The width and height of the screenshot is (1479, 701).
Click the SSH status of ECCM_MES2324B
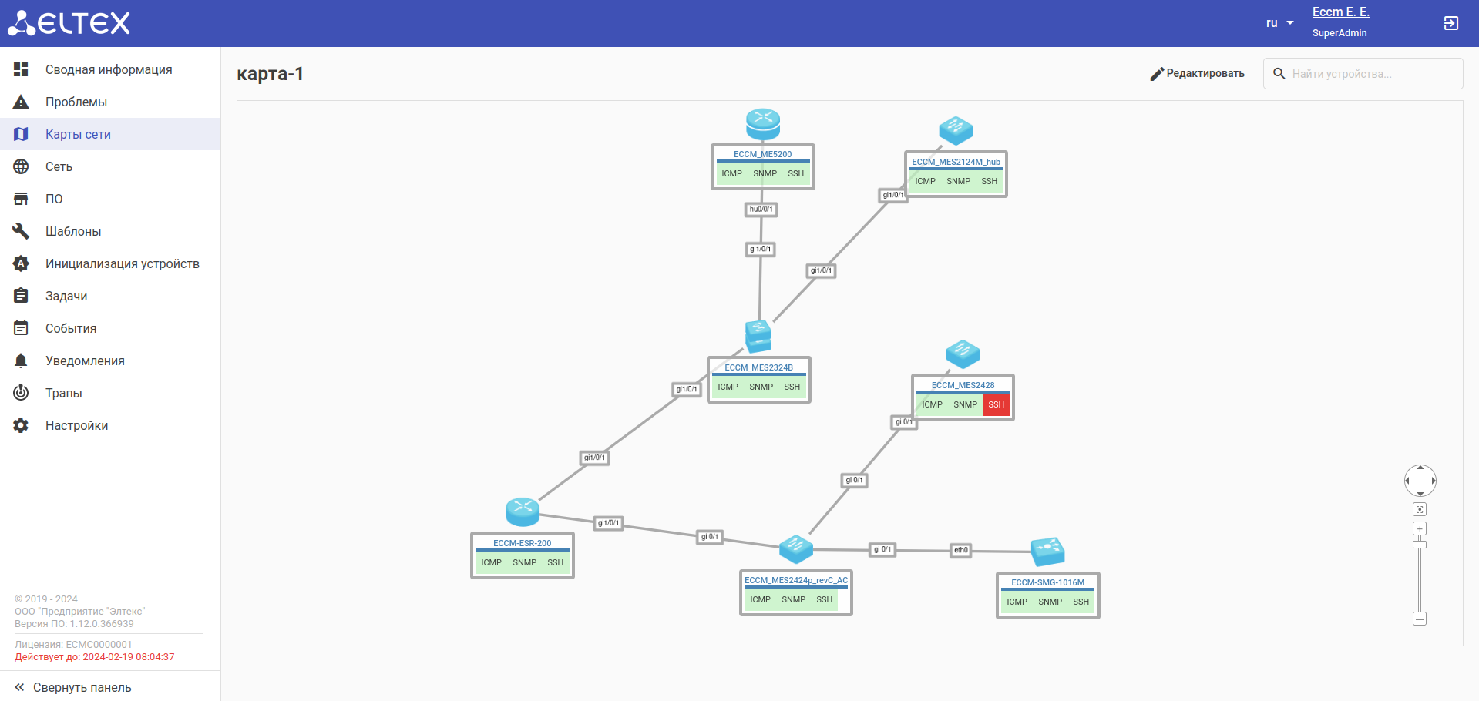click(792, 387)
